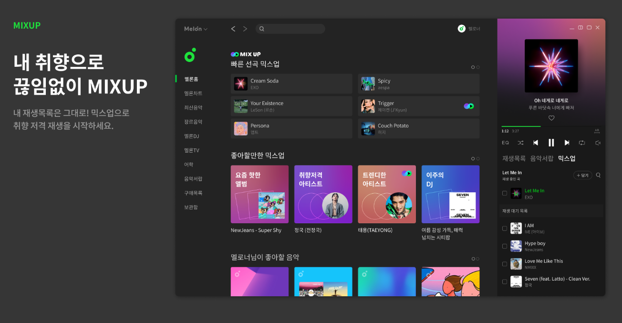Open 멜론홈 in the sidebar
This screenshot has width=622, height=323.
coord(191,79)
